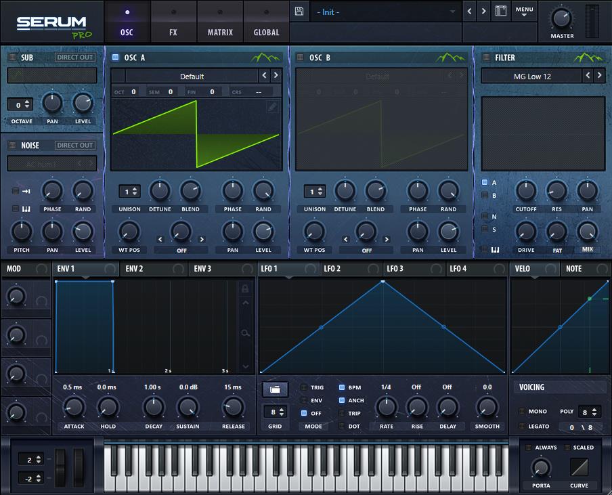Enable MONO voicing checkbox
612x495 pixels.
[x=522, y=411]
